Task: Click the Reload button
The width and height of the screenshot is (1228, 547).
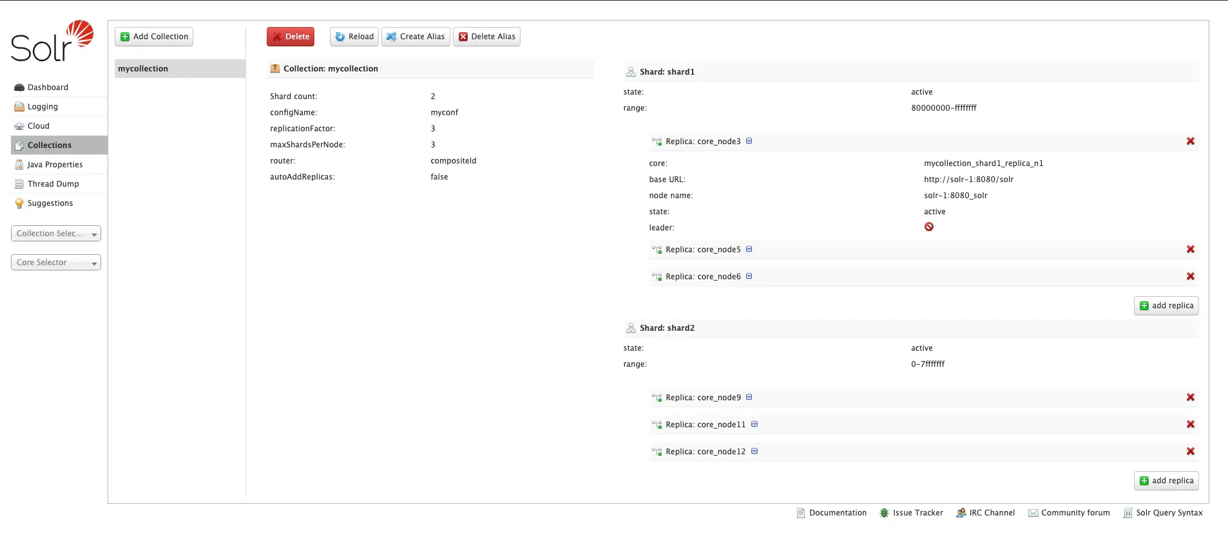Action: [354, 37]
